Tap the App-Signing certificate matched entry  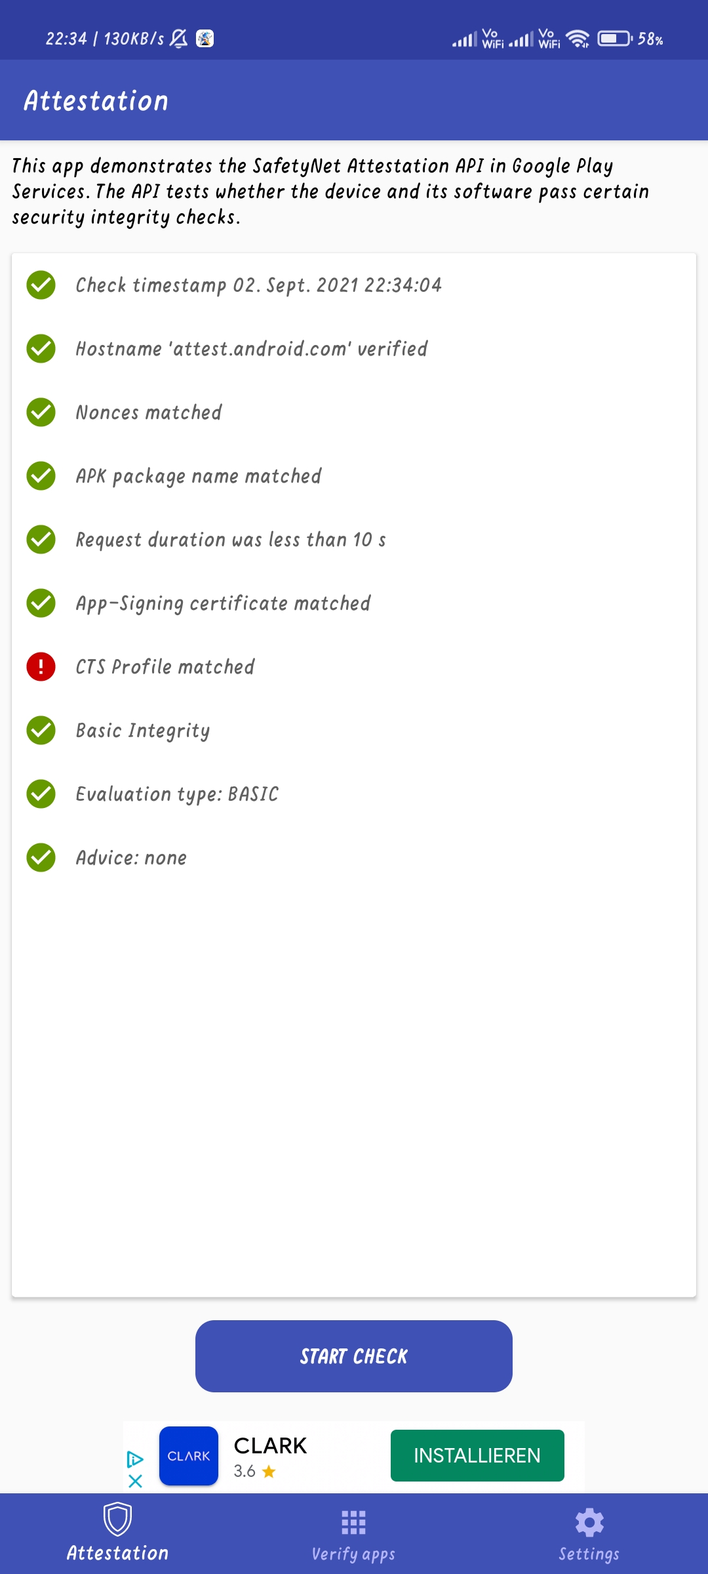(354, 603)
